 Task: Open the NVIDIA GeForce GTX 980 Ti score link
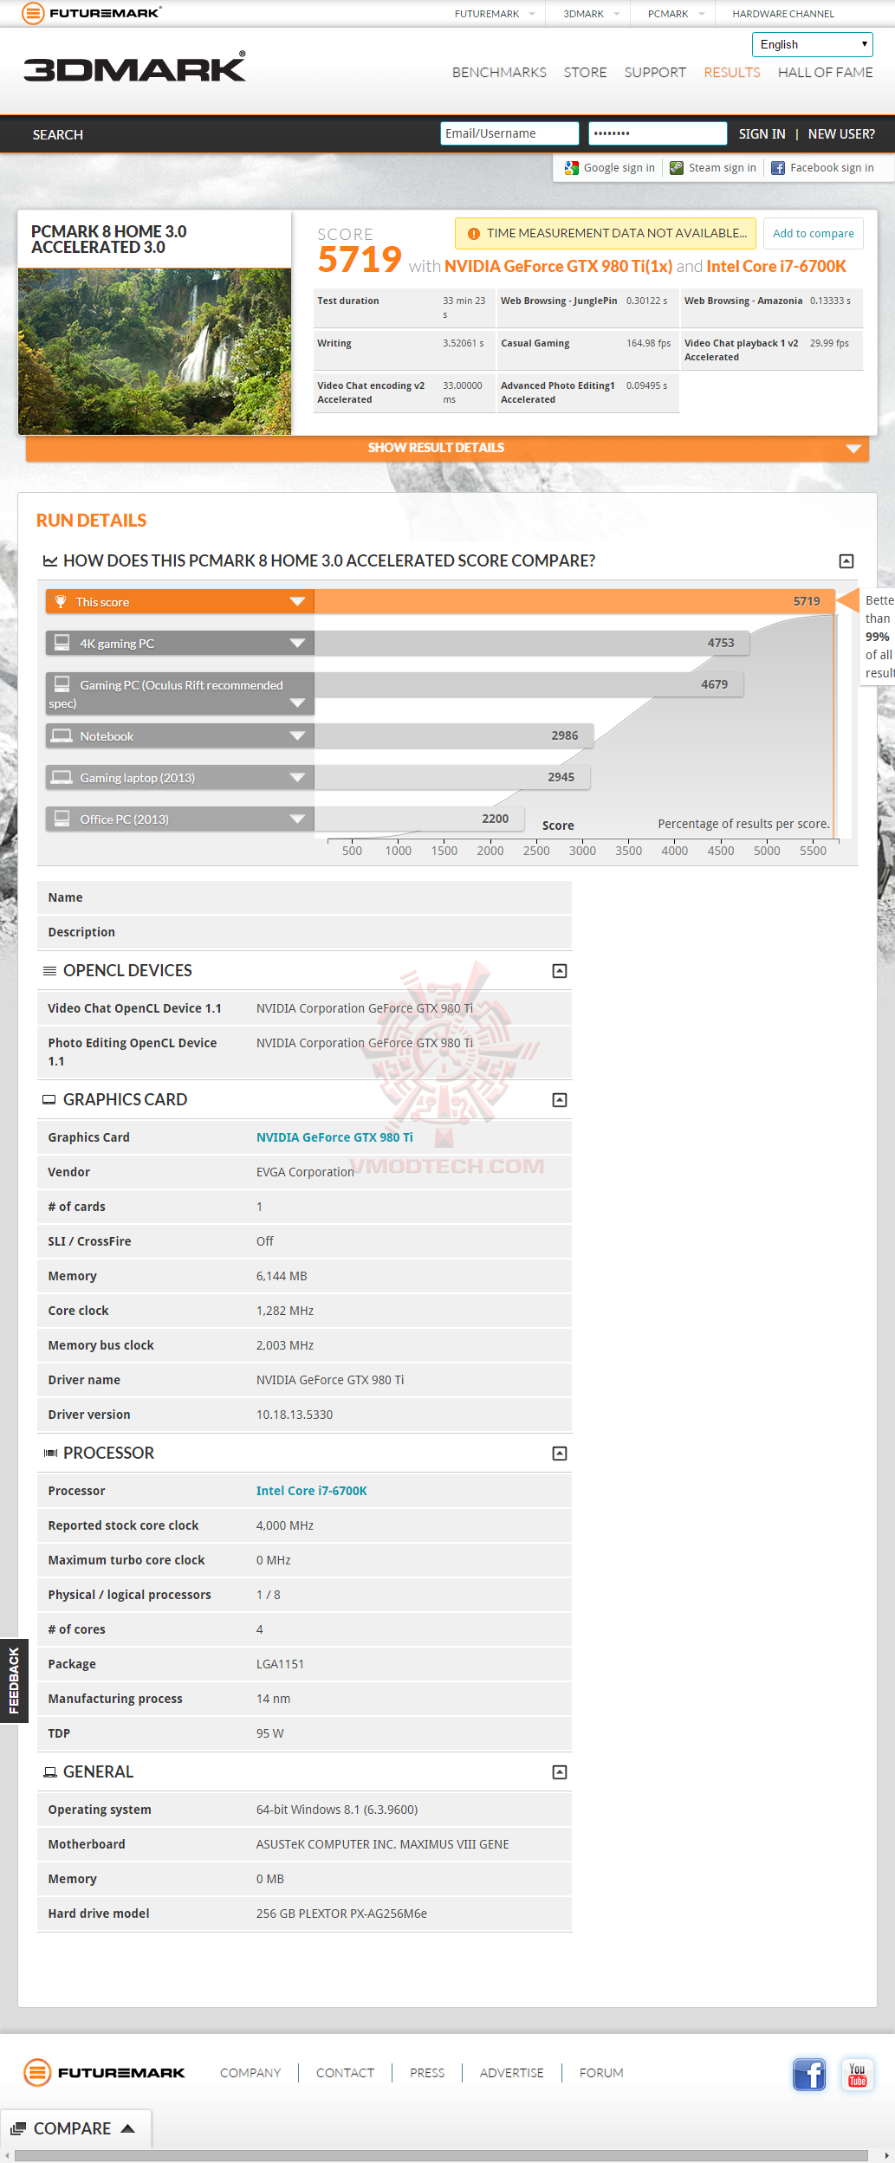(x=558, y=266)
